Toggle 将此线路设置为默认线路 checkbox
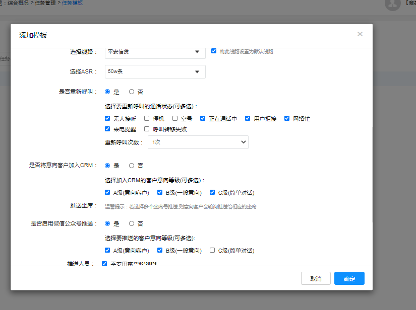Viewport: 416px width, 310px height. pyautogui.click(x=214, y=51)
